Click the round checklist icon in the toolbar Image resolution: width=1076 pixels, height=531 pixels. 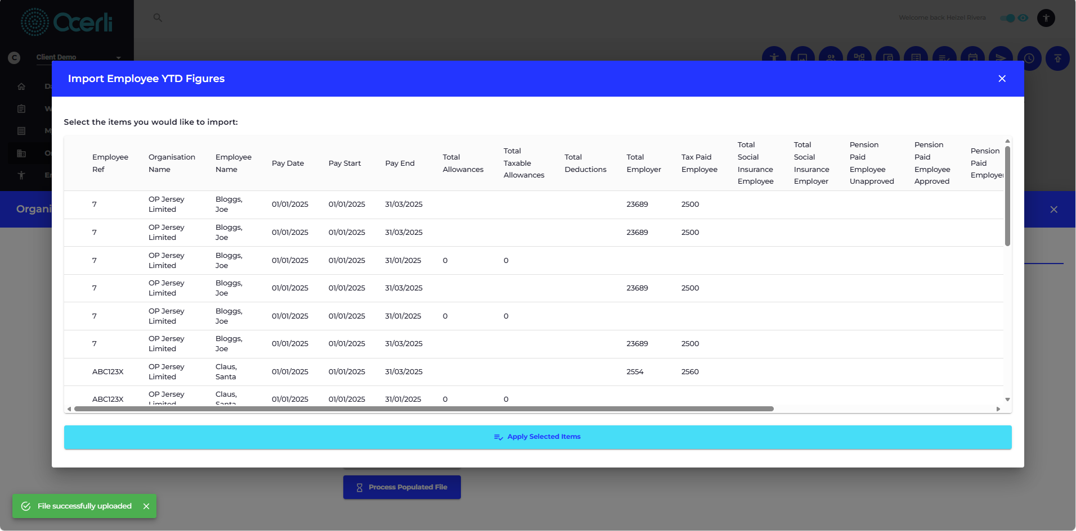click(x=944, y=55)
